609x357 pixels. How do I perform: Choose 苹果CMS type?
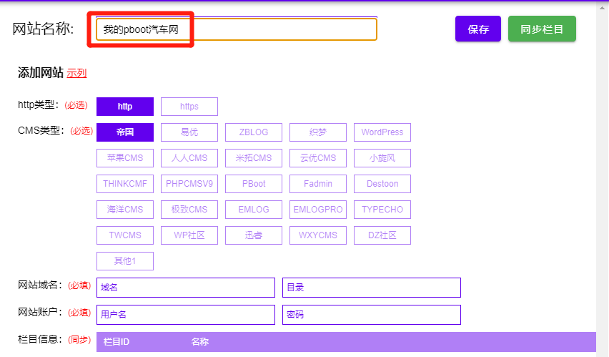coord(125,158)
